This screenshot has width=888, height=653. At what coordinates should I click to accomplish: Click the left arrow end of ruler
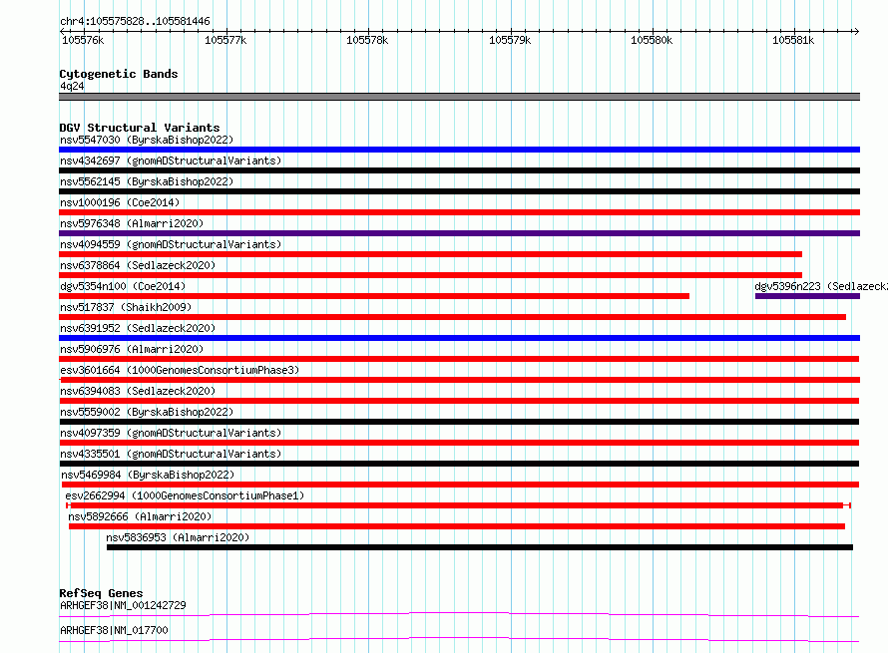click(x=62, y=31)
